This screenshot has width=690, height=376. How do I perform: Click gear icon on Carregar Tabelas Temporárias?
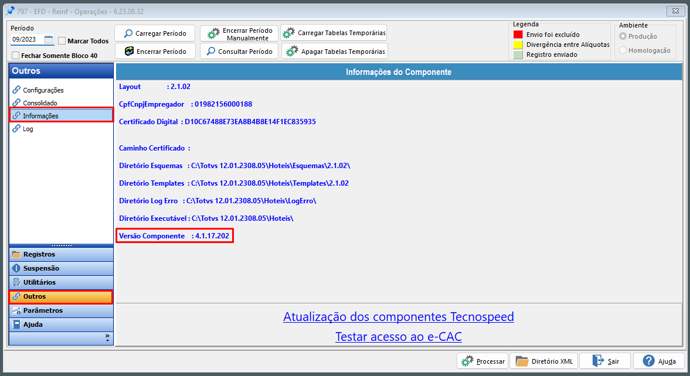288,33
